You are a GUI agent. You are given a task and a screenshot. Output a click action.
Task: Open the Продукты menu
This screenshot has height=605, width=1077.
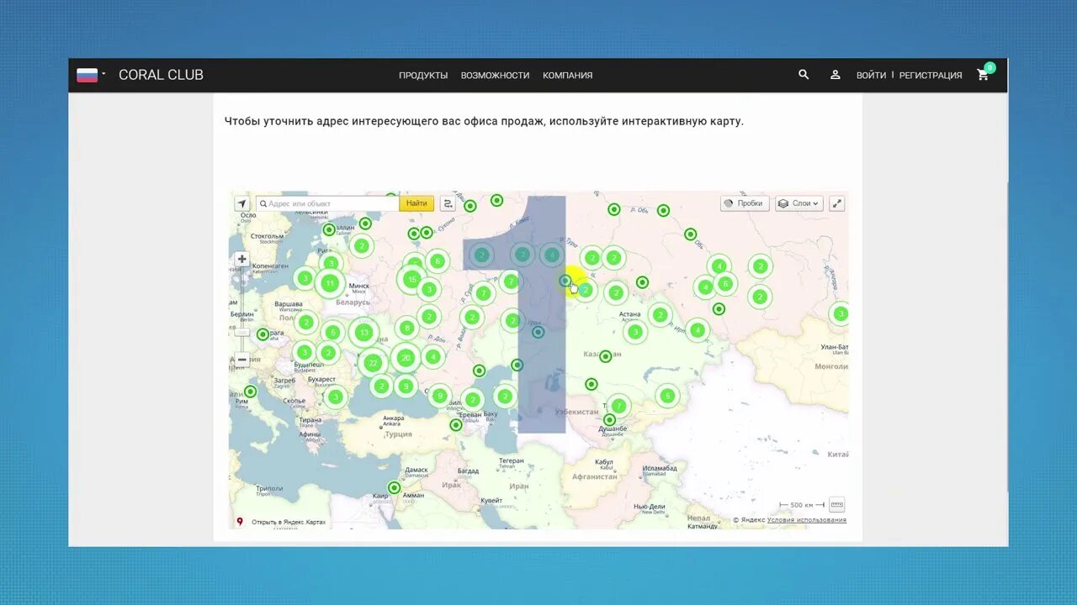pos(423,75)
